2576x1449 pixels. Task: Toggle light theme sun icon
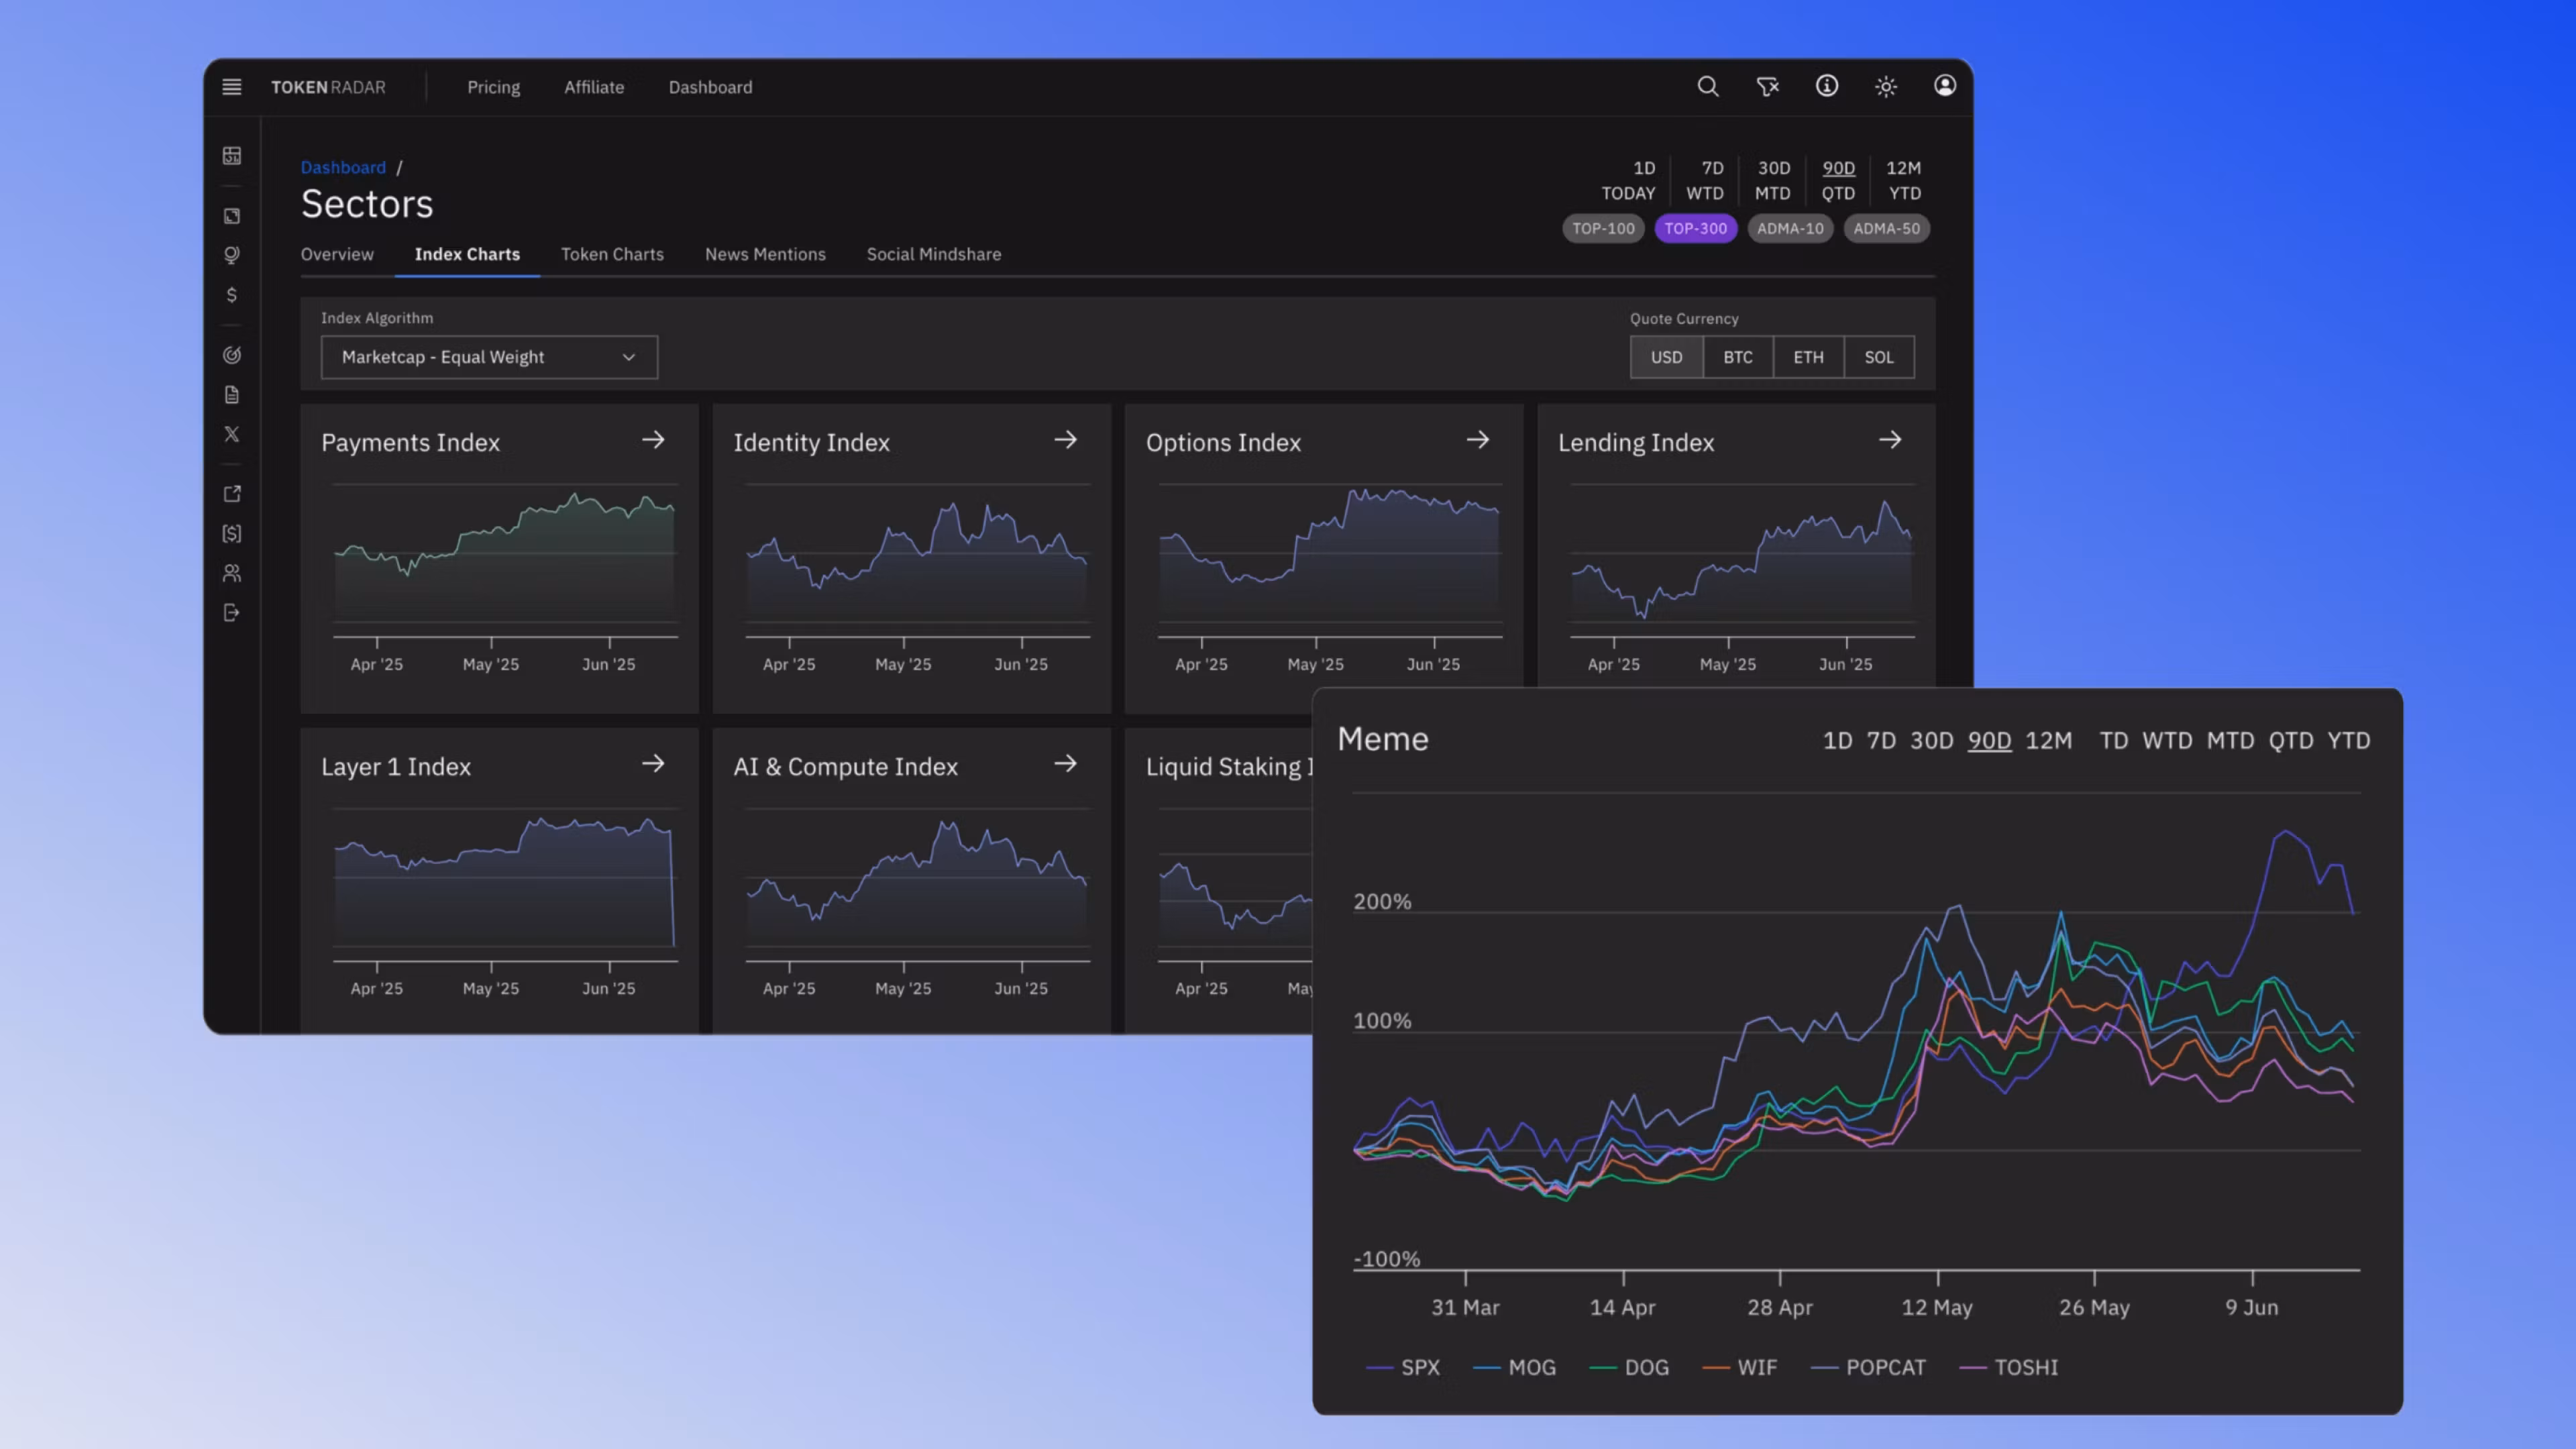(1885, 87)
